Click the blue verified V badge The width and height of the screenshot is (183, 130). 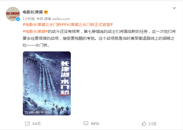18,19
